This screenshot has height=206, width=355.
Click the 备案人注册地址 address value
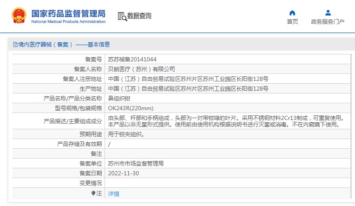(188, 79)
